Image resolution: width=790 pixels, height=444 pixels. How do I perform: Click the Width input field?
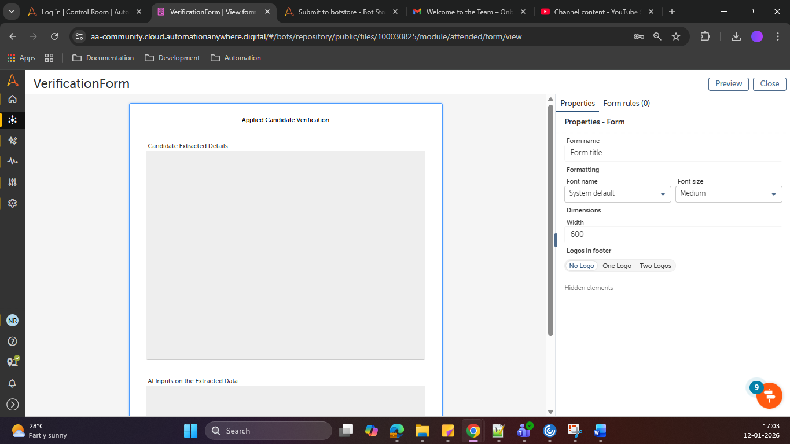click(x=673, y=234)
